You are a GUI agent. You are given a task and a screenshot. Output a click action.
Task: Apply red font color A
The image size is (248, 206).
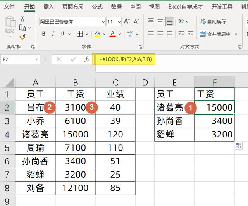pyautogui.click(x=113, y=34)
